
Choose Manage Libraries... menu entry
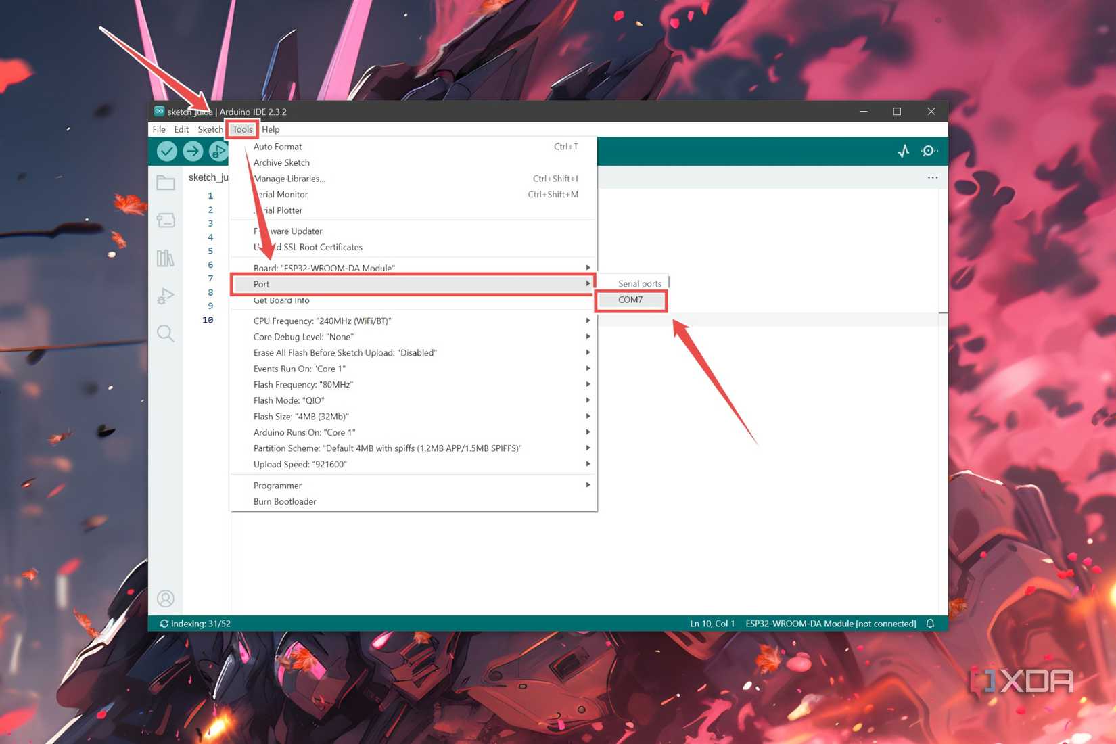413,179
